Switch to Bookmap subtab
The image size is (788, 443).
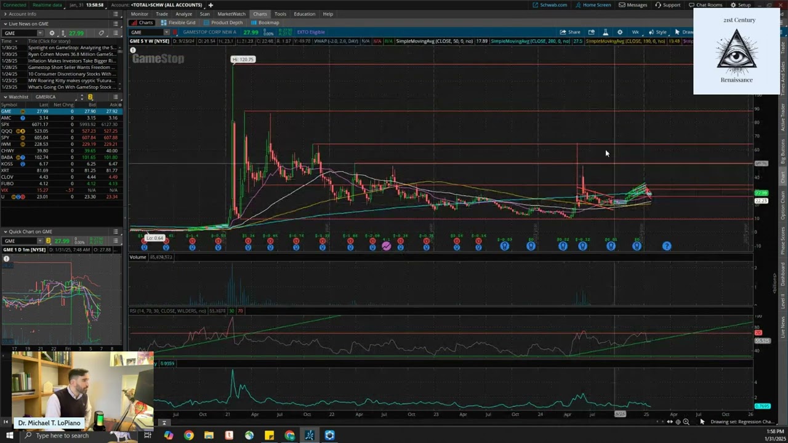click(x=265, y=23)
